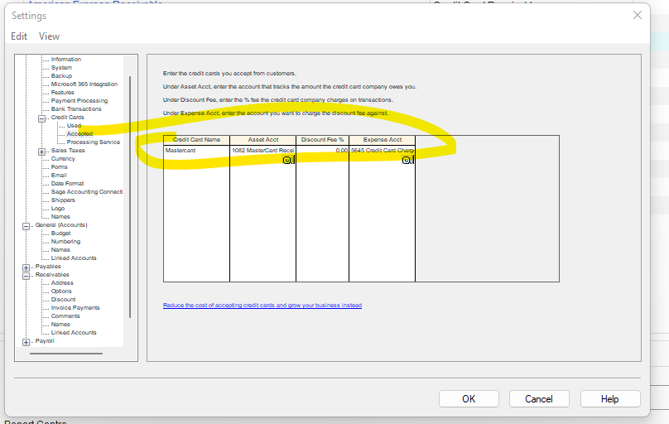
Task: Select Currency in settings tree
Action: 63,159
